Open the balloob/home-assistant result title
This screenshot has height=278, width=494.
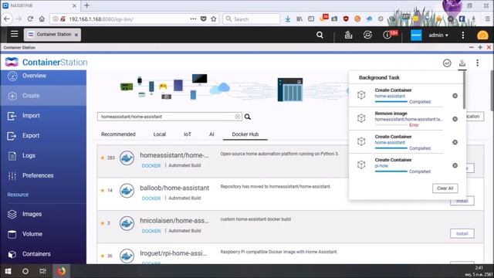coord(174,188)
